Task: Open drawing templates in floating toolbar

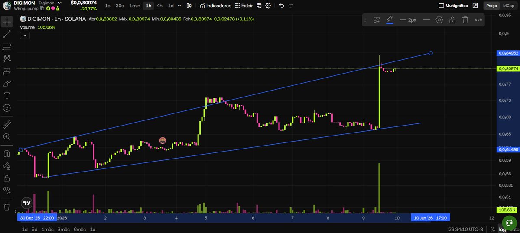Action: 377,20
